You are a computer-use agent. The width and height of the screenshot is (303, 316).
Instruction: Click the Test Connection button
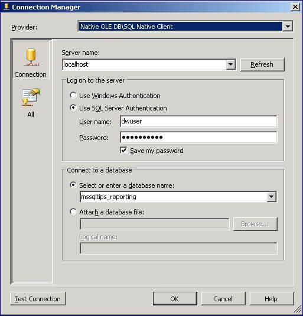[38, 299]
